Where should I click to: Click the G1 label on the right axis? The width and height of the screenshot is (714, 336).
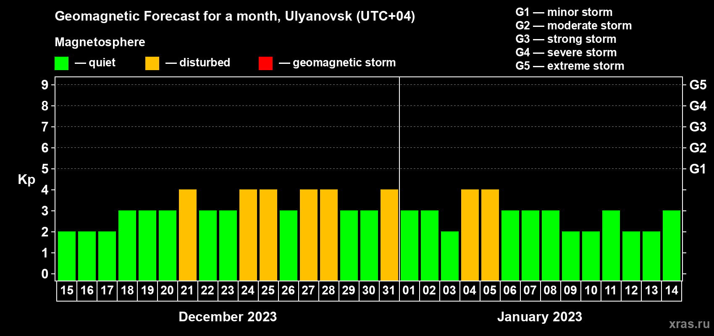pos(698,169)
